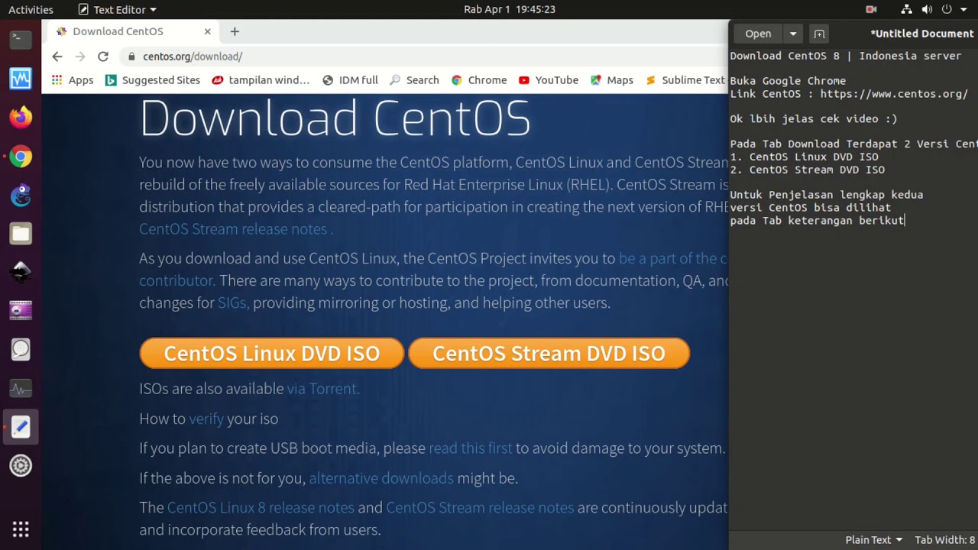Open Tab Width dropdown in status bar
The image size is (978, 550).
(x=946, y=540)
